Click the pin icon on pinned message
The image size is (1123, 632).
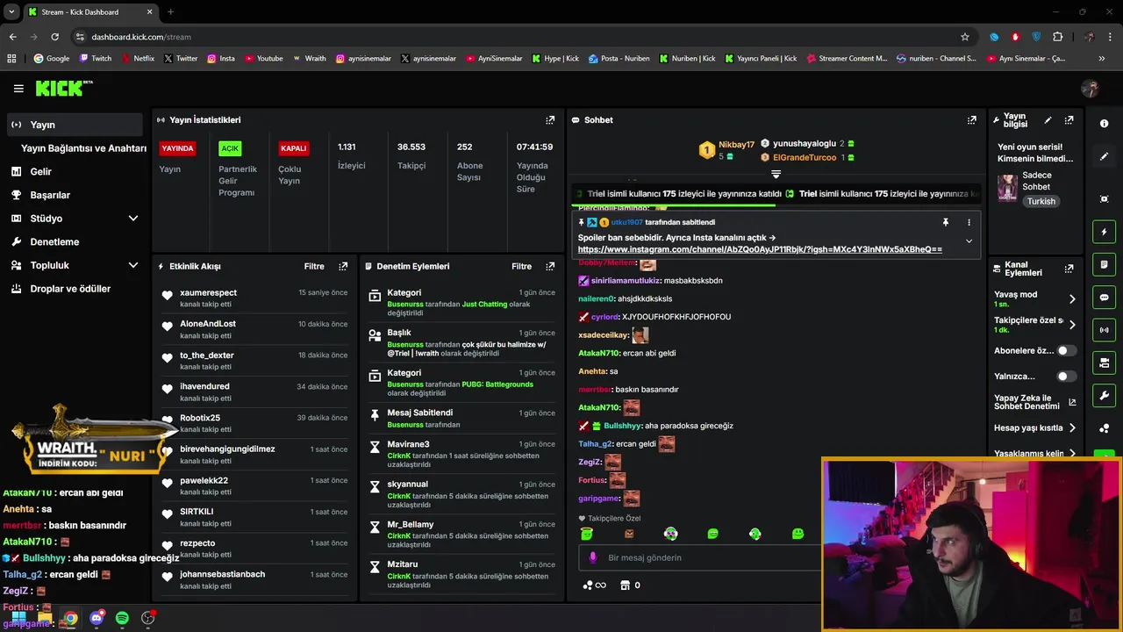point(946,222)
